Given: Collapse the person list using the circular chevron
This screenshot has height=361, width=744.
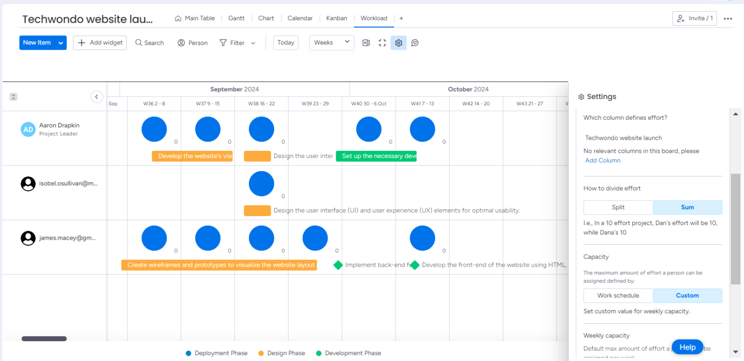Looking at the screenshot, I should click(97, 97).
